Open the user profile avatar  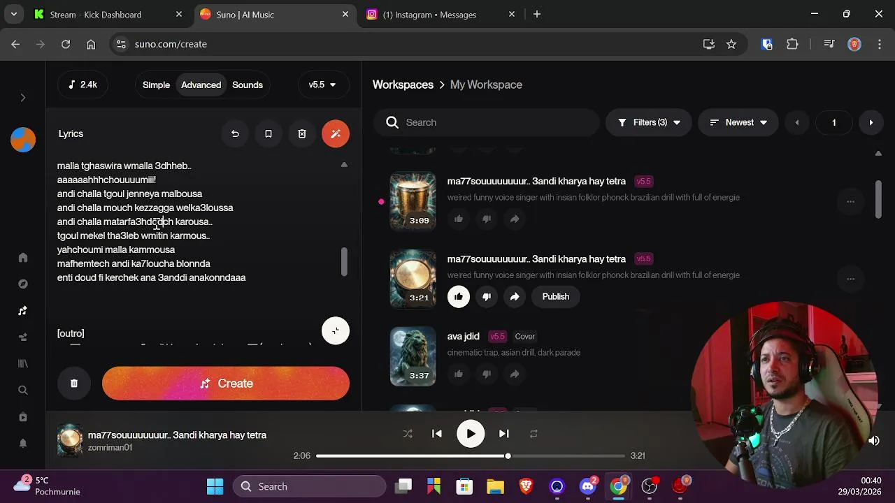[x=23, y=140]
